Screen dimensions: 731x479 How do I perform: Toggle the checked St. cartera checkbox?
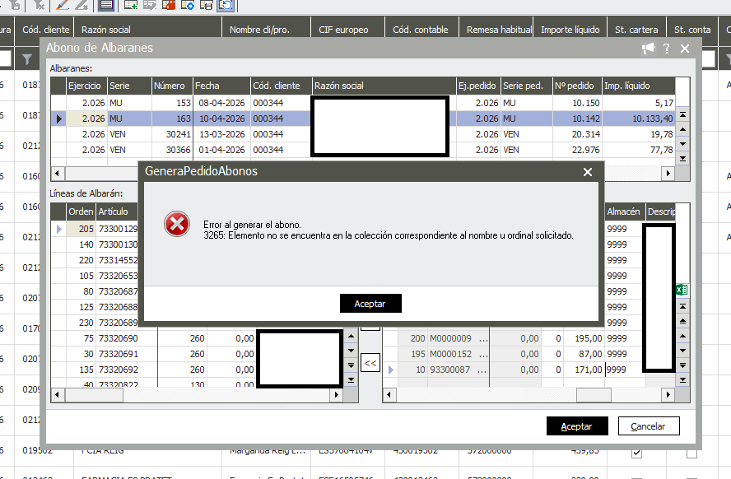(x=636, y=453)
